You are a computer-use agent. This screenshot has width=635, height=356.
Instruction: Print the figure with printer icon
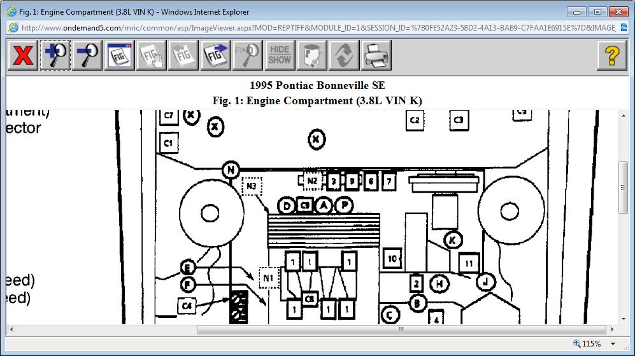(x=376, y=55)
